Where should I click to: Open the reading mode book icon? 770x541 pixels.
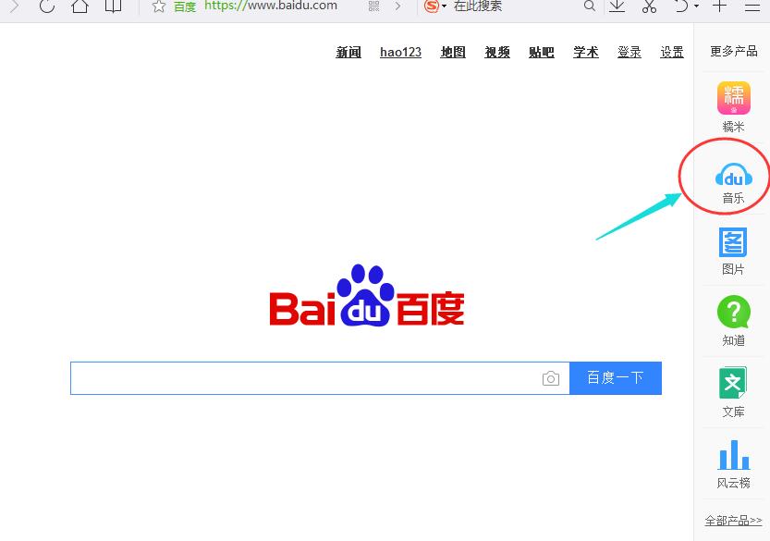(114, 6)
